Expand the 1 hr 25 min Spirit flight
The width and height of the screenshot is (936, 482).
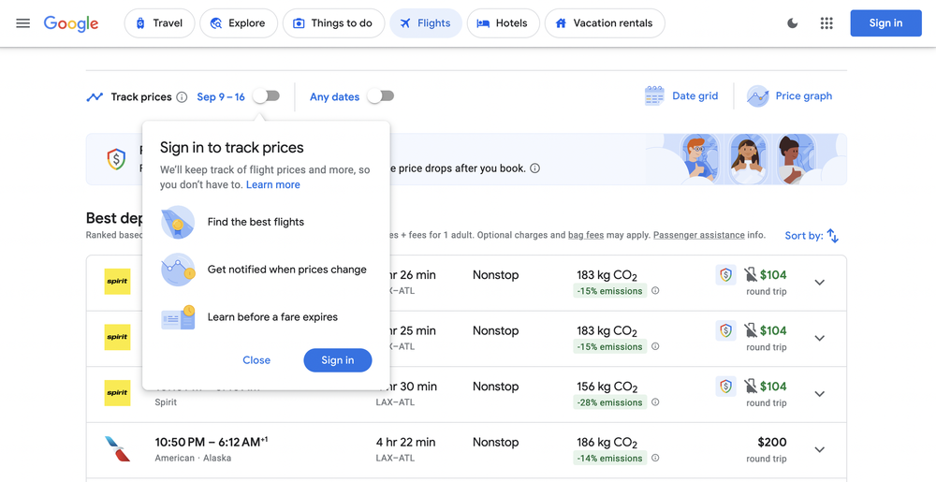point(820,338)
